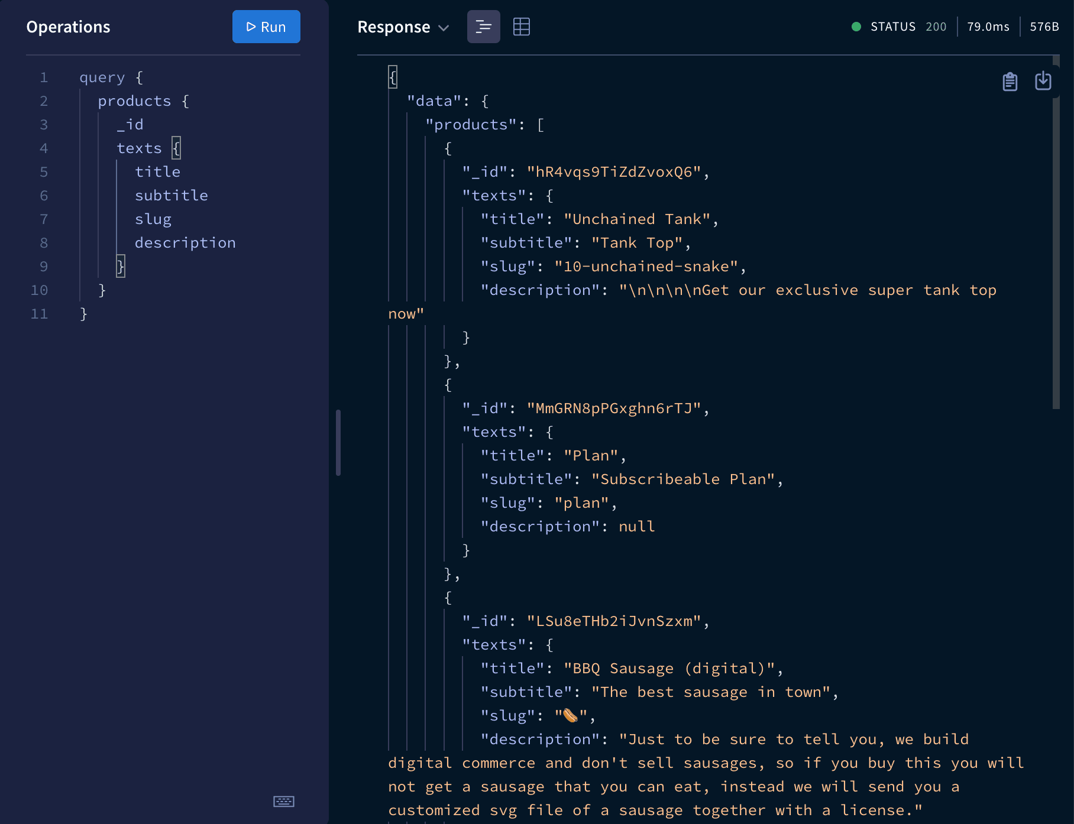Switch response to table view

coord(521,27)
